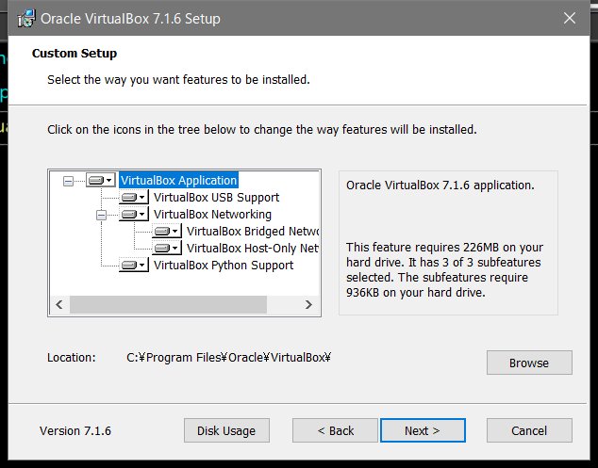Click the VirtualBox Application drive icon dropdown
Viewport: 598px width, 468px height.
pyautogui.click(x=101, y=180)
